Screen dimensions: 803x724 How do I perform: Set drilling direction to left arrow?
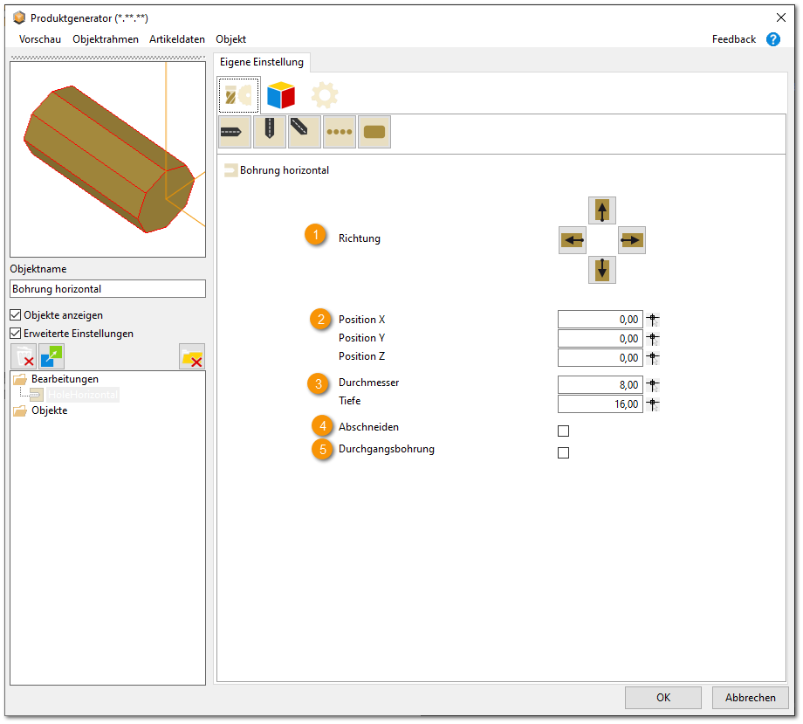coord(572,240)
